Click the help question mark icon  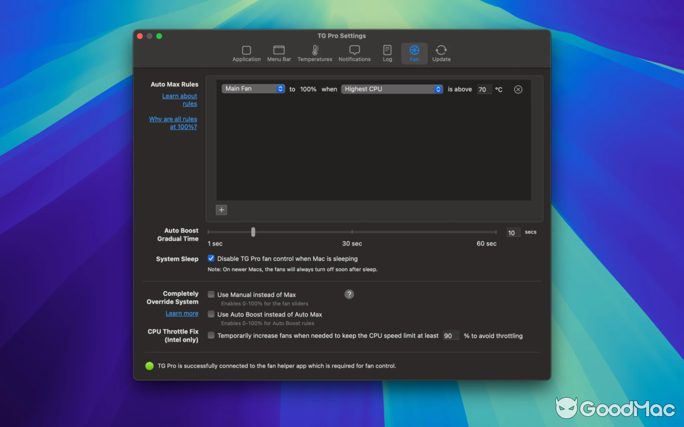[349, 294]
